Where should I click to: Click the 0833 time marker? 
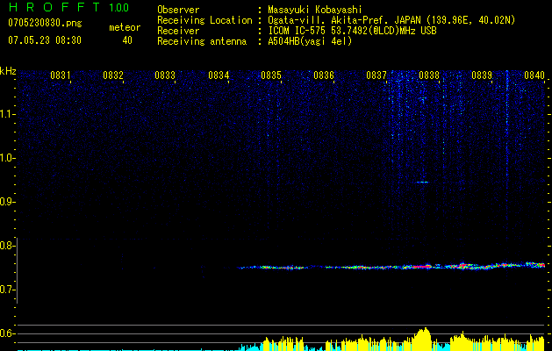tap(165, 75)
